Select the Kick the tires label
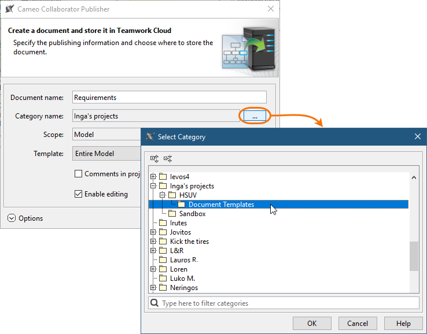 (x=189, y=242)
